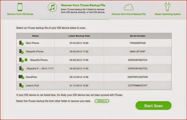
Task: Select the locked iSkysoft's iPhone backup
Action: pos(94,60)
